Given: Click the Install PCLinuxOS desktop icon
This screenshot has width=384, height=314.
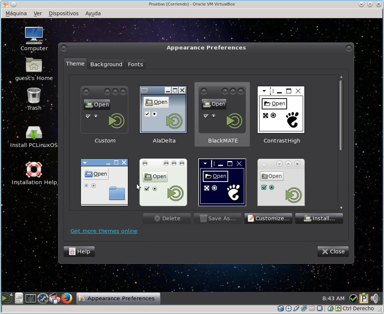Looking at the screenshot, I should [x=34, y=133].
